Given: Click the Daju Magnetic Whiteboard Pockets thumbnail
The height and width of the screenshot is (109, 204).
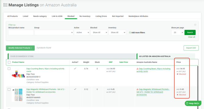Looking at the screenshot, I should 18,95.
